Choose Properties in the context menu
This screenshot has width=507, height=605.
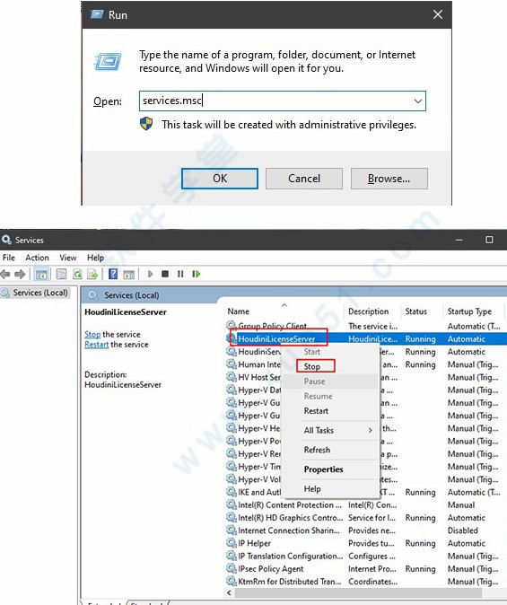pos(323,469)
